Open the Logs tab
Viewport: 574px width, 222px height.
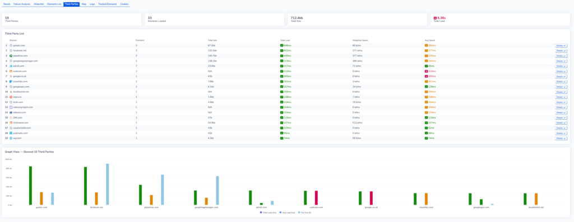(x=92, y=4)
